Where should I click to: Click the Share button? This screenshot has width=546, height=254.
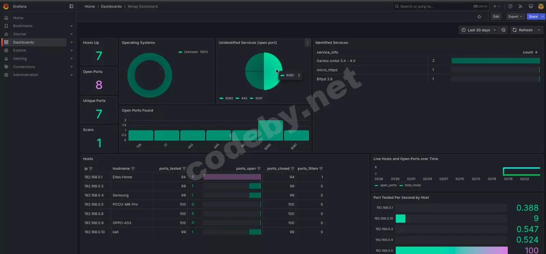(533, 17)
